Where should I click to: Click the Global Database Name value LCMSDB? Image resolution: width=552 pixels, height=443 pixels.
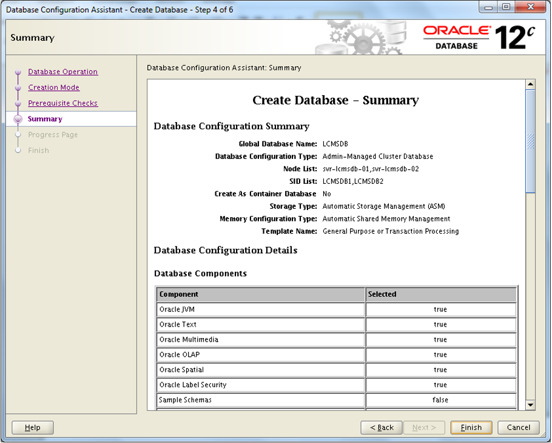pyautogui.click(x=335, y=144)
